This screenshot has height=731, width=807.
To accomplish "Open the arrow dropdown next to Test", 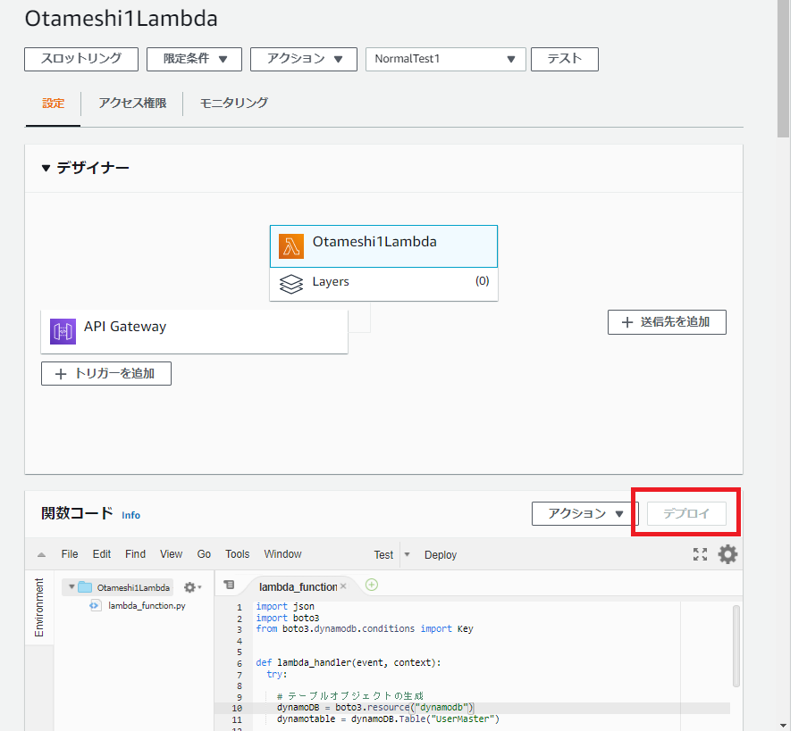I will 408,554.
